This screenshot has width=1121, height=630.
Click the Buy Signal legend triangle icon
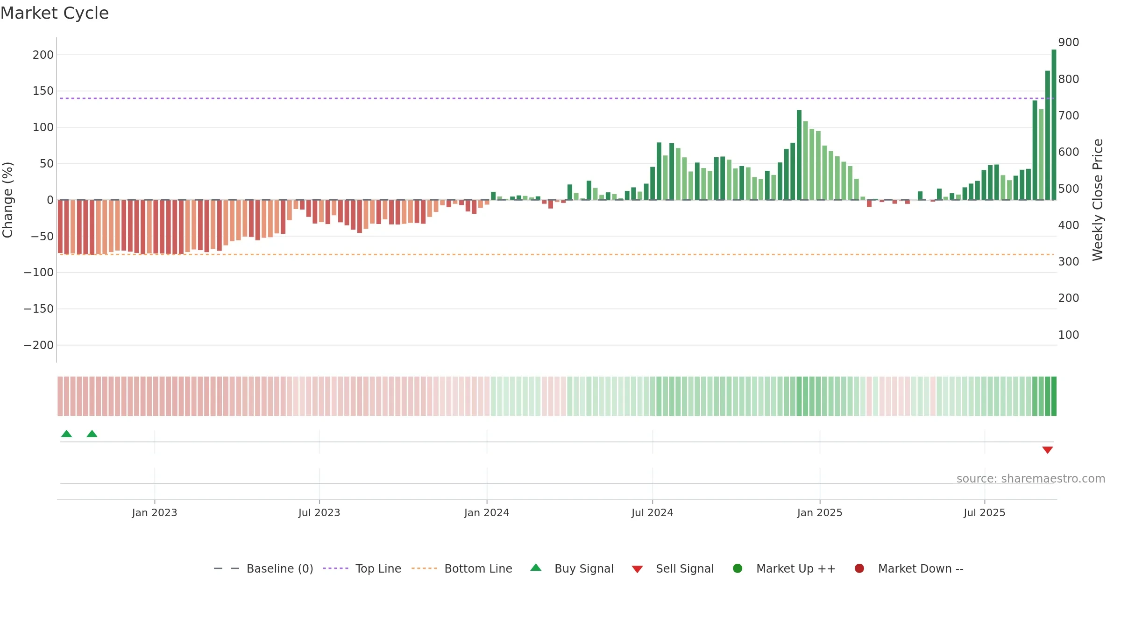tap(536, 567)
